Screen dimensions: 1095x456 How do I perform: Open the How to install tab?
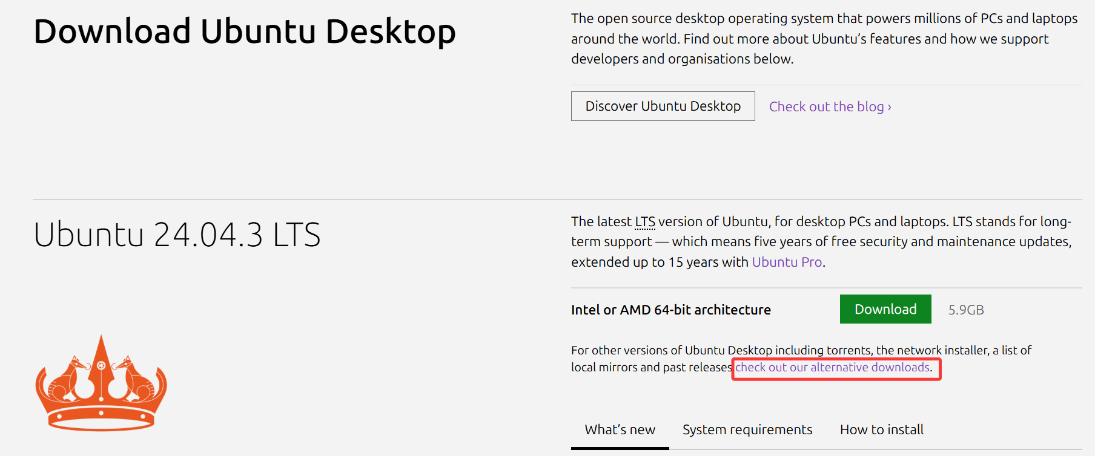coord(882,430)
